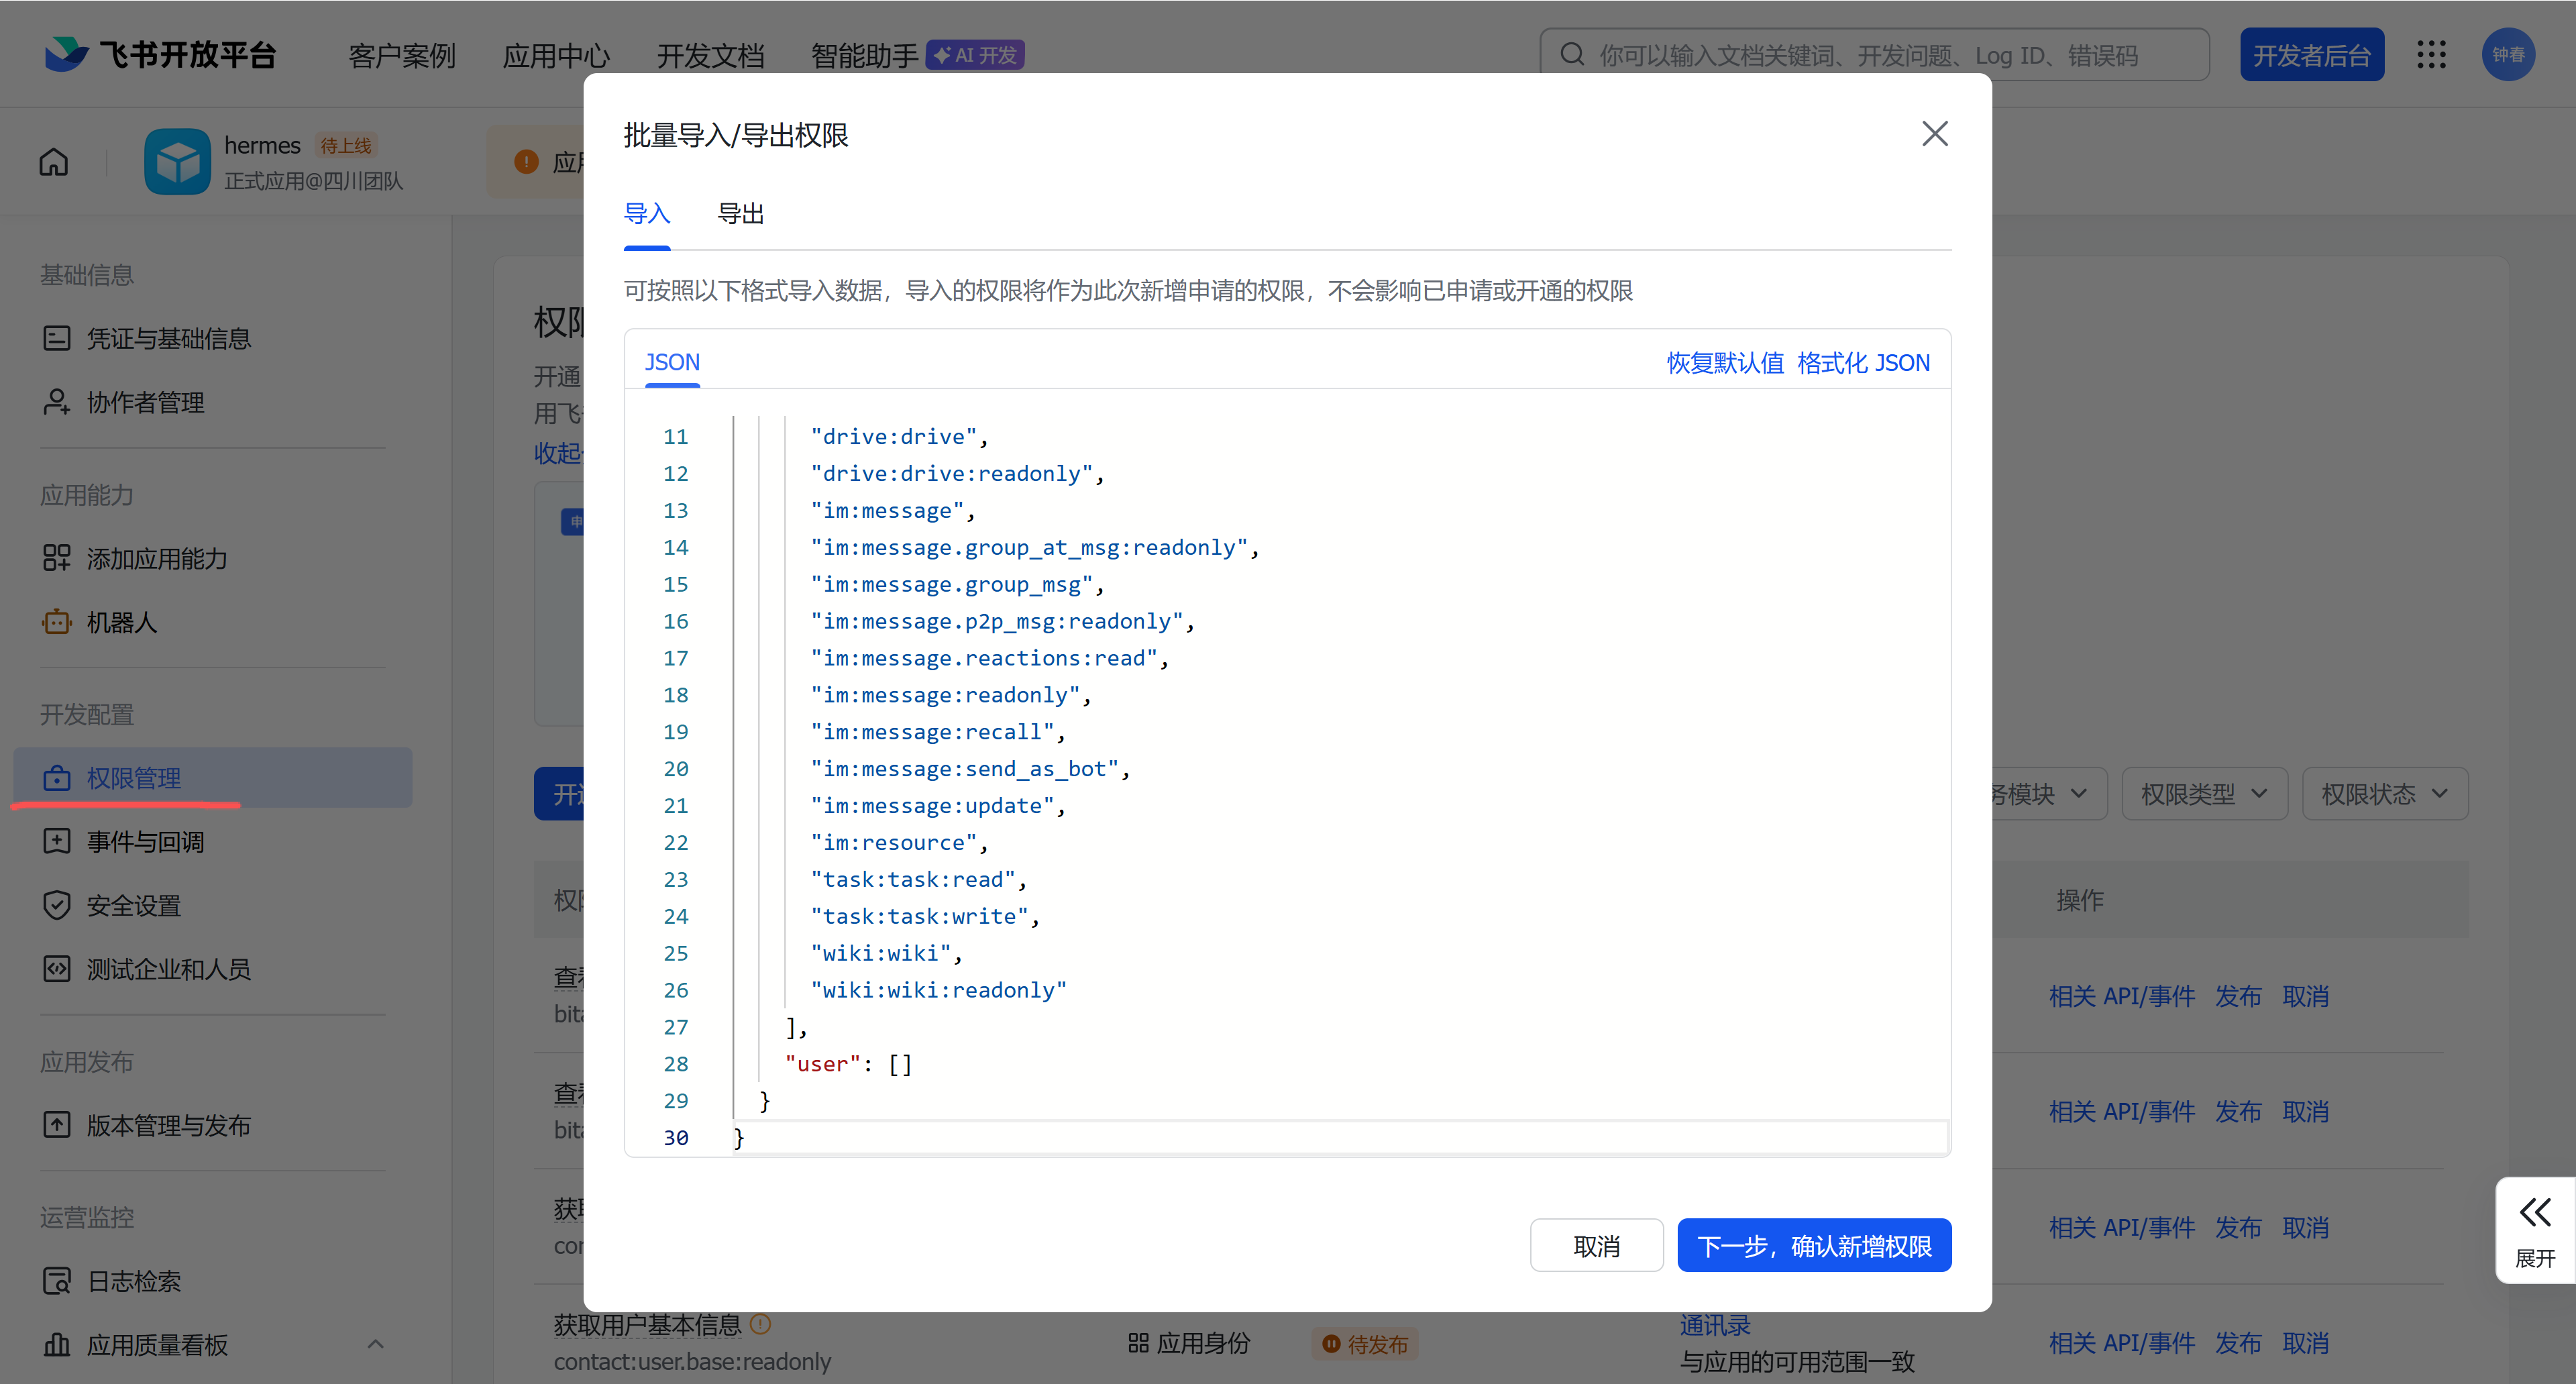Open the apps grid icon in the header
2576x1384 pixels.
2431,54
